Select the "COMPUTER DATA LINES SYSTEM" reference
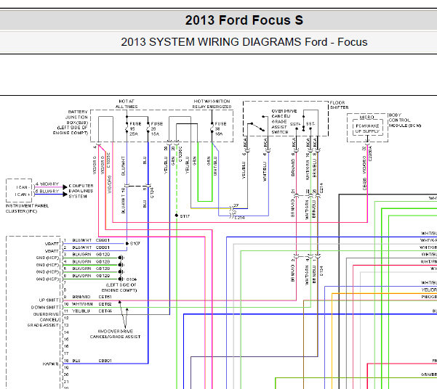The image size is (437, 389). [x=81, y=191]
